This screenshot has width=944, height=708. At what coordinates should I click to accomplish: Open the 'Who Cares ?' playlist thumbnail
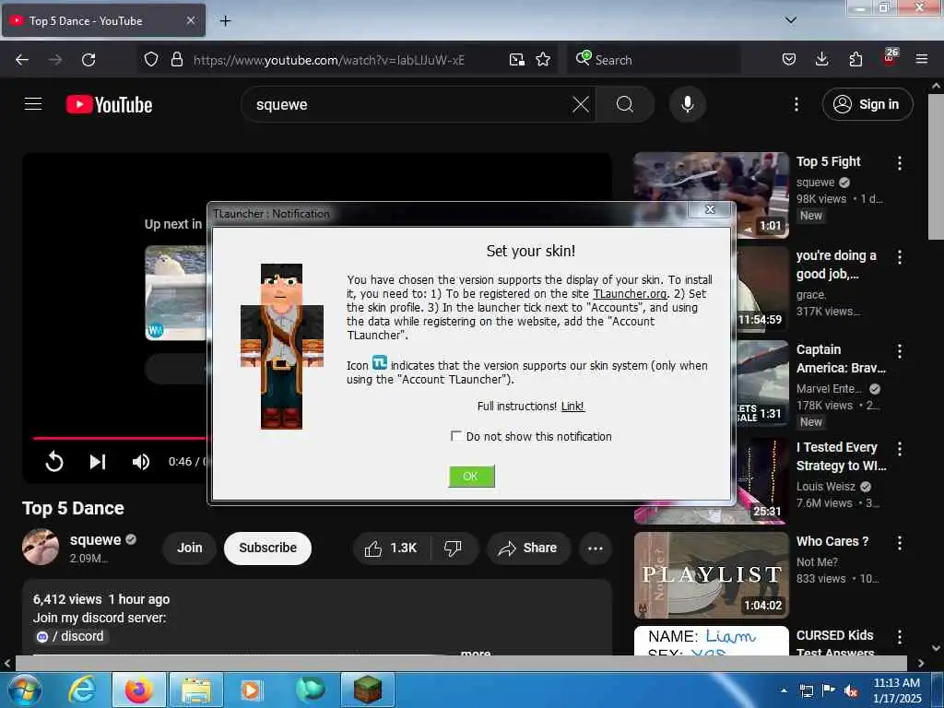(x=711, y=575)
